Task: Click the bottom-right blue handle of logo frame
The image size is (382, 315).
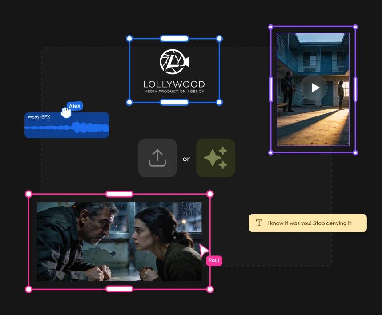Action: (219, 102)
